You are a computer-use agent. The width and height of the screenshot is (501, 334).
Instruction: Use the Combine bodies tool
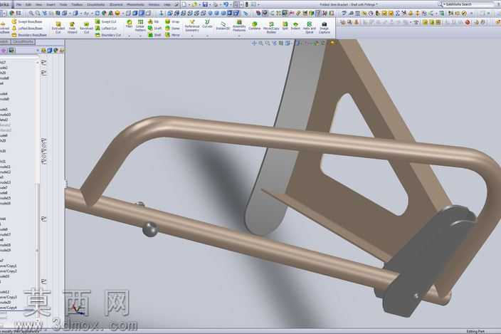[254, 26]
